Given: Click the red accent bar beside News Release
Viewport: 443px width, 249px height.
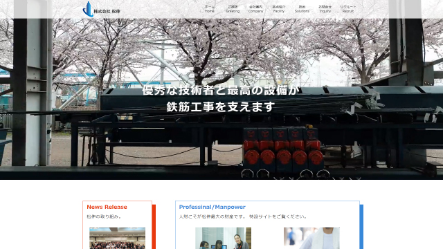Looking at the screenshot, I should tap(154, 227).
